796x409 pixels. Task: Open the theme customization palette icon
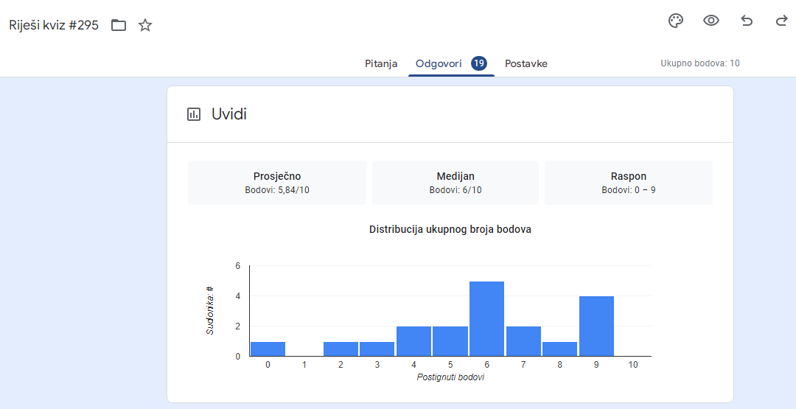[676, 21]
